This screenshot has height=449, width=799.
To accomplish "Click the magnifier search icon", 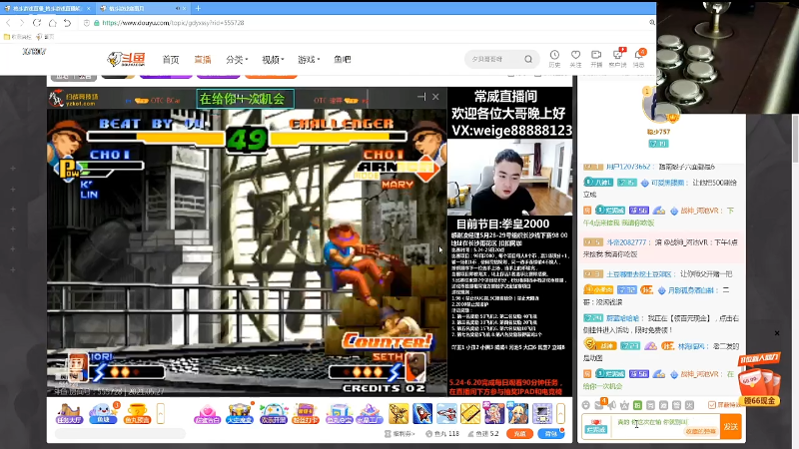I will click(528, 59).
